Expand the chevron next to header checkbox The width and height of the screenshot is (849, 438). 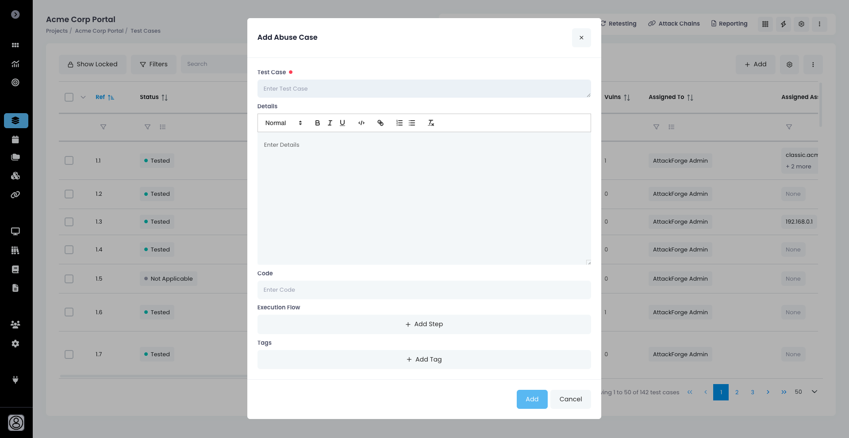[83, 97]
